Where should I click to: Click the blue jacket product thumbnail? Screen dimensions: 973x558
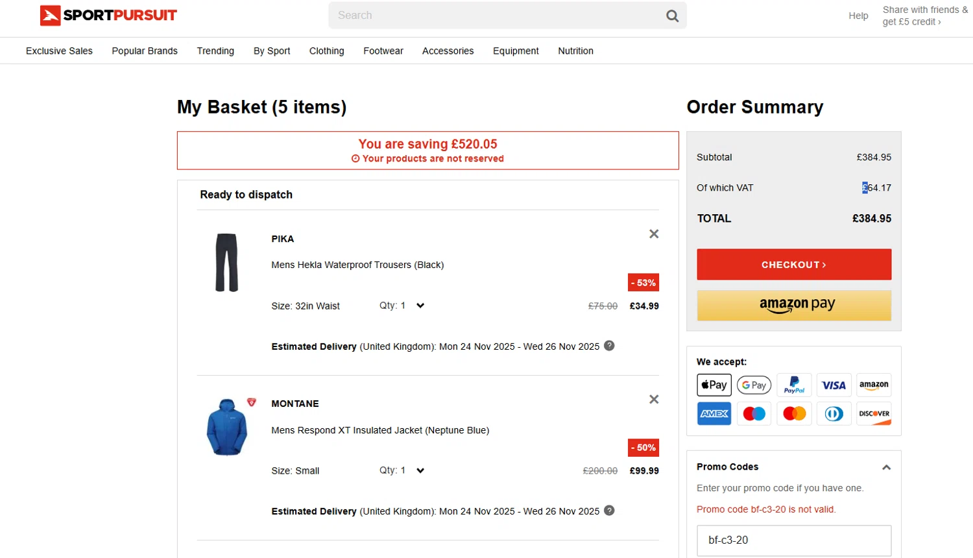[227, 428]
